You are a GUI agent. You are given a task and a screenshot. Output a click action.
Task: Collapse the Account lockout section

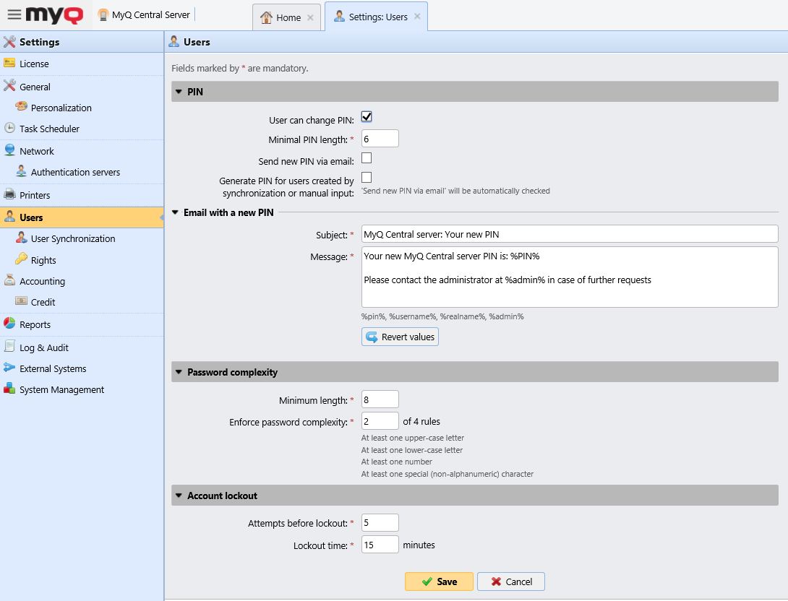point(179,496)
